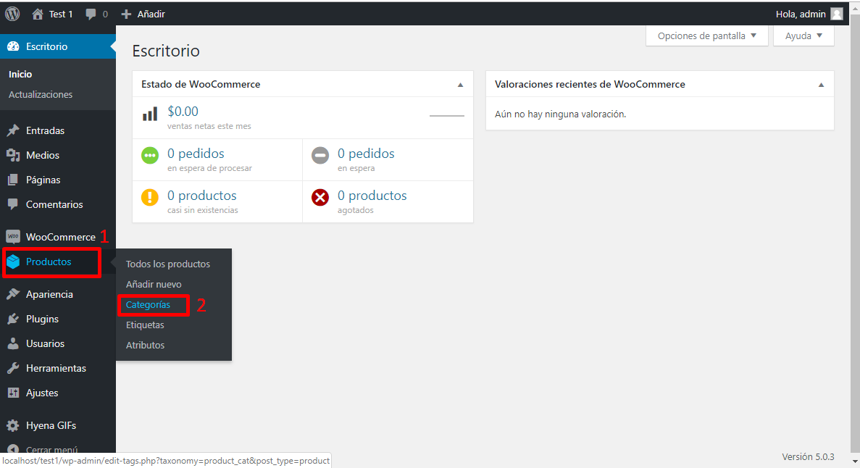Click Test 1 site name link
The width and height of the screenshot is (860, 468).
pyautogui.click(x=61, y=14)
